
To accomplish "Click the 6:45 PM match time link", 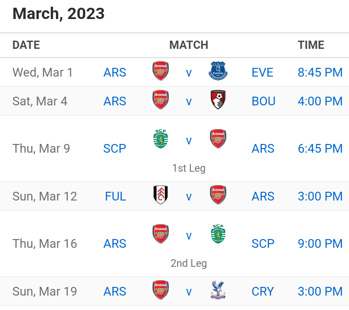I will tap(320, 149).
